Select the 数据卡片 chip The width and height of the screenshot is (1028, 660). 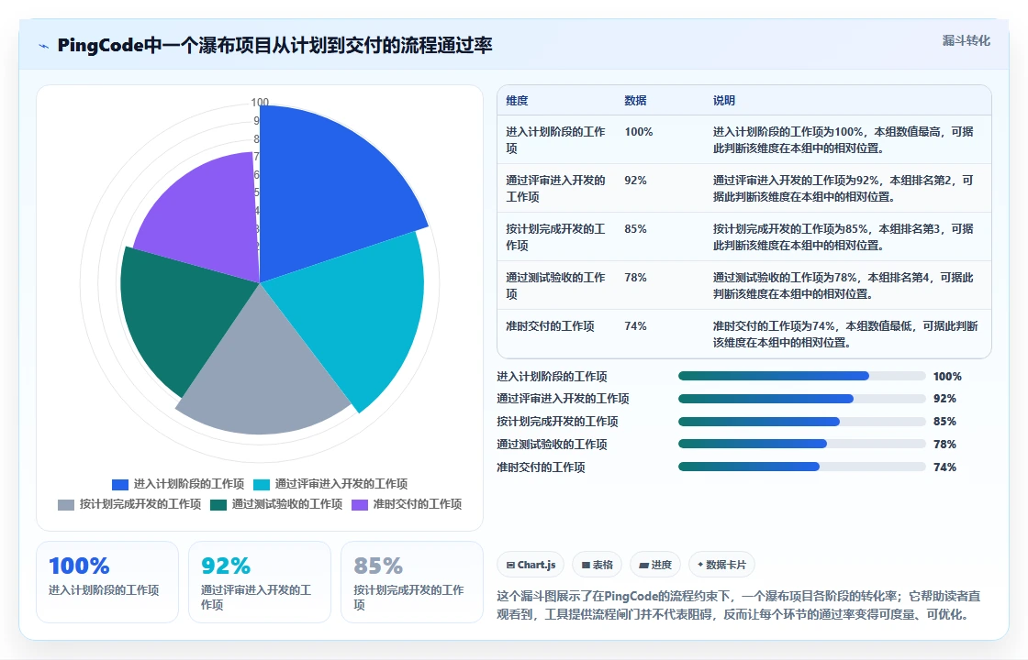pyautogui.click(x=721, y=565)
